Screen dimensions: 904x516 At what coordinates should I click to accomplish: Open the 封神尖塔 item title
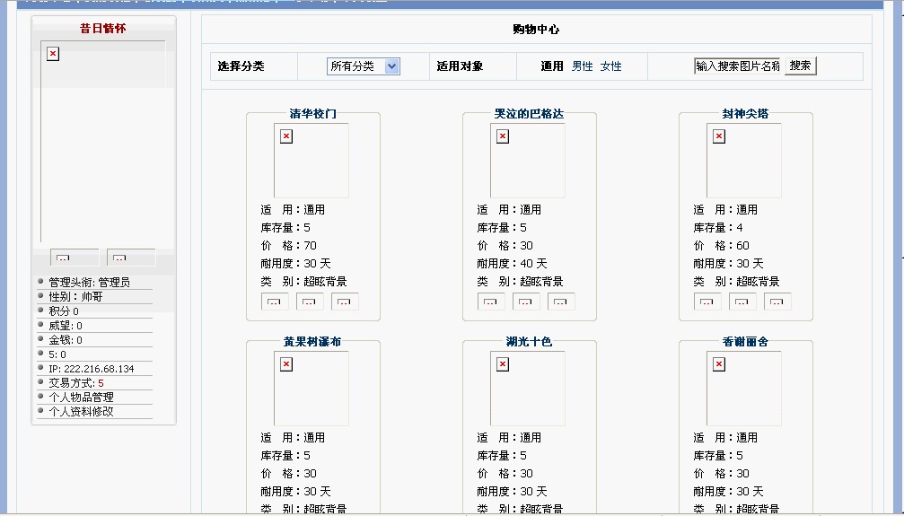click(x=745, y=114)
